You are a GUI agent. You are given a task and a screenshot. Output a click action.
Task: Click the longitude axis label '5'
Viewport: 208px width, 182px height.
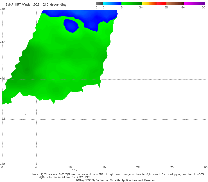pos(36,167)
